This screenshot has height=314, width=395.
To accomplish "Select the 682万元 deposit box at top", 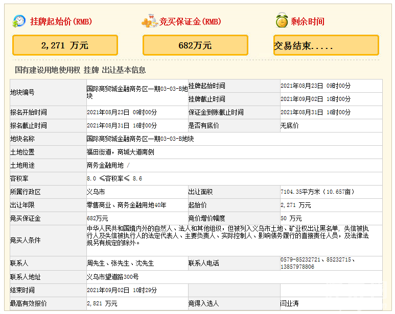I will click(195, 45).
